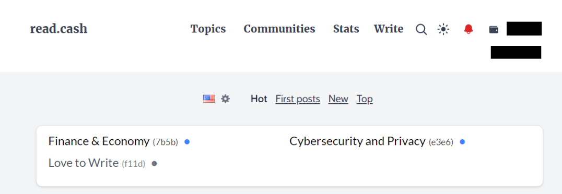Screen dimensions: 562x194
Task: Click the US flag language icon
Action: tap(209, 99)
